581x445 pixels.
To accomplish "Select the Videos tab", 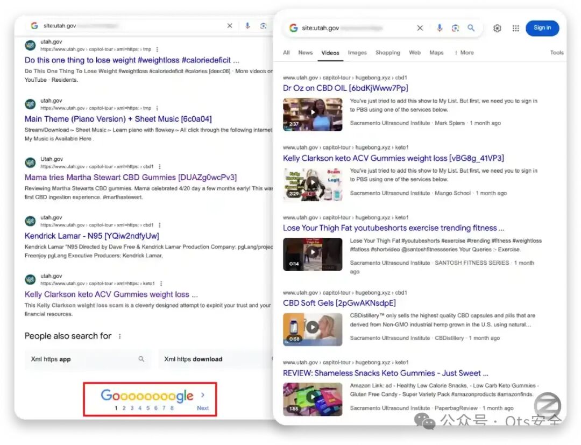I will pos(330,53).
